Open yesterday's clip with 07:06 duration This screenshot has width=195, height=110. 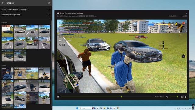(x=20, y=86)
